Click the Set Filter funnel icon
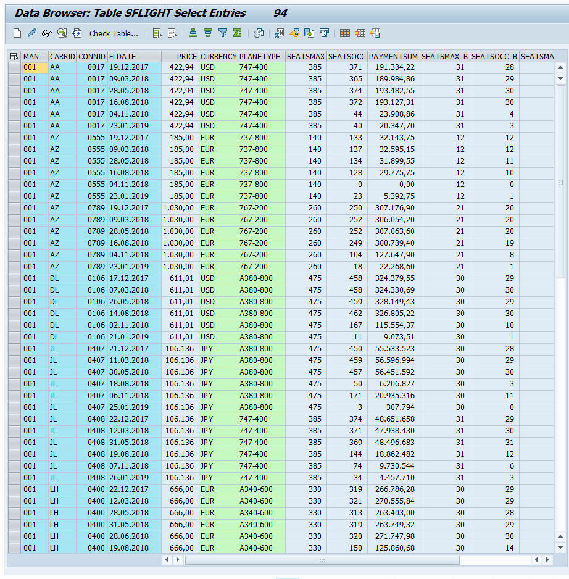Viewport: 569px width, 579px height. [223, 33]
